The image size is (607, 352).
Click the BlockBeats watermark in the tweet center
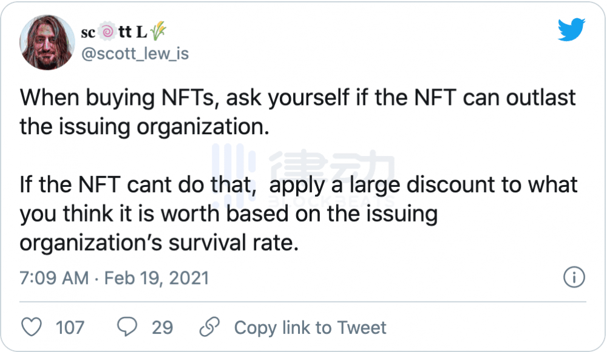(303, 173)
